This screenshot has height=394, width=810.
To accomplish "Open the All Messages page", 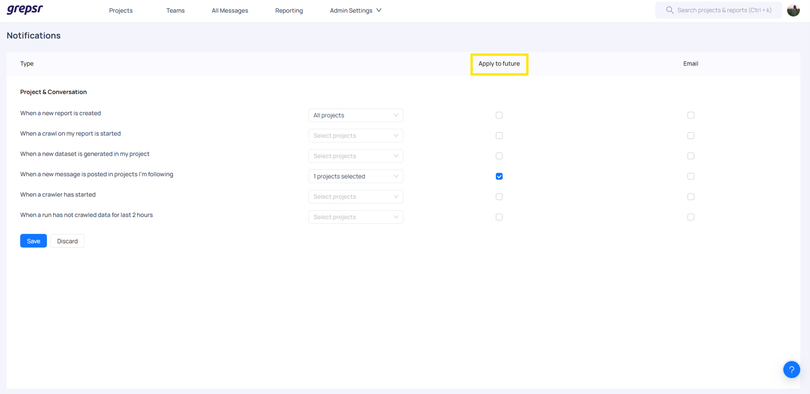I will click(230, 11).
